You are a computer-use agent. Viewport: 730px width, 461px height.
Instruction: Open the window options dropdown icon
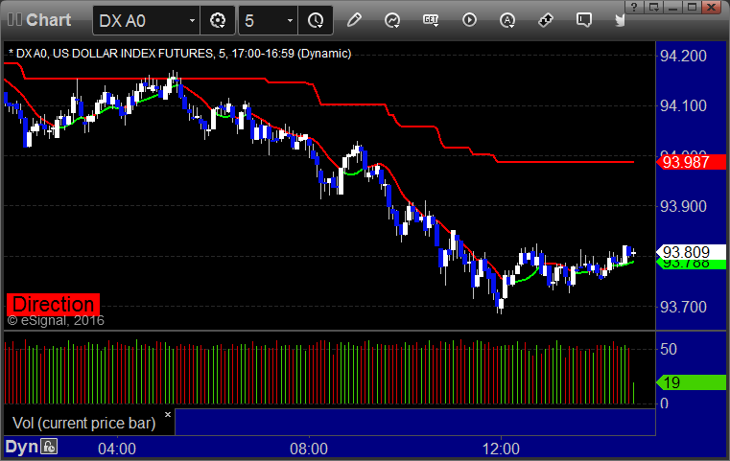tap(653, 7)
